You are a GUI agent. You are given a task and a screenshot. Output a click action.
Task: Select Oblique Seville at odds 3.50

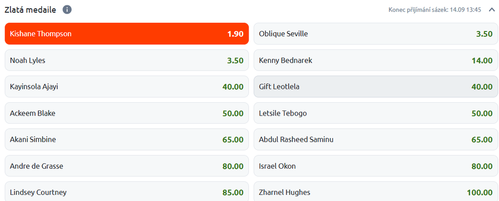coord(376,34)
